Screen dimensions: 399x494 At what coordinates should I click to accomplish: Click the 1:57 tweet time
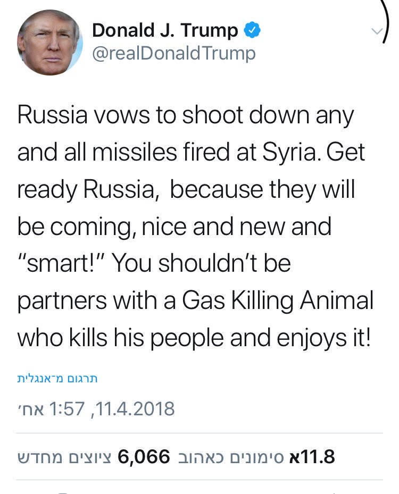tap(67, 408)
